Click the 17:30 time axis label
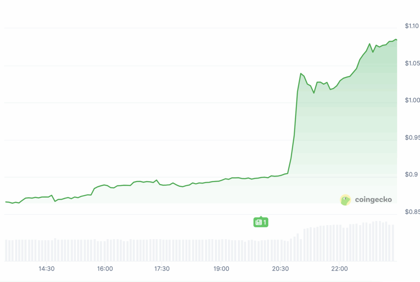Viewport: 420px width, 282px height. coord(162,269)
